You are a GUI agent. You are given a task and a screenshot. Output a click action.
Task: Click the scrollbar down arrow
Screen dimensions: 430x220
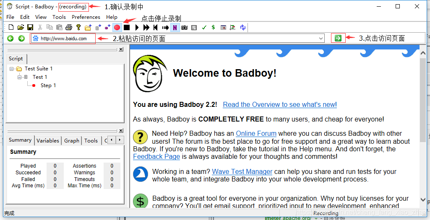pyautogui.click(x=423, y=200)
